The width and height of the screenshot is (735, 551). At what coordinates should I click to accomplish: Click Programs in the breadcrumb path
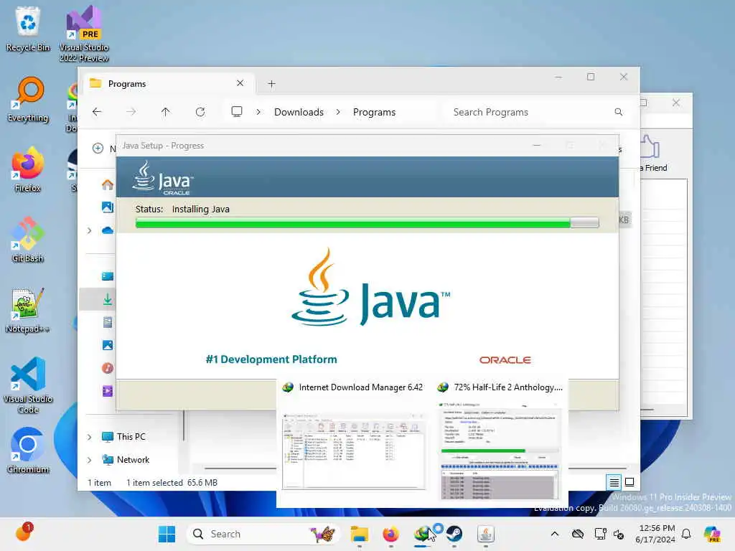pos(374,112)
